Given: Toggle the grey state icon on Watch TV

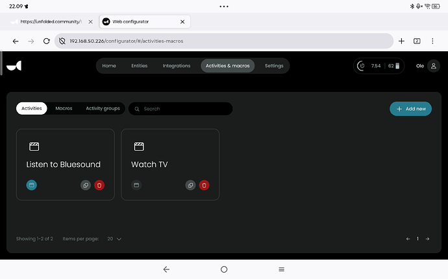Looking at the screenshot, I should click(x=136, y=185).
